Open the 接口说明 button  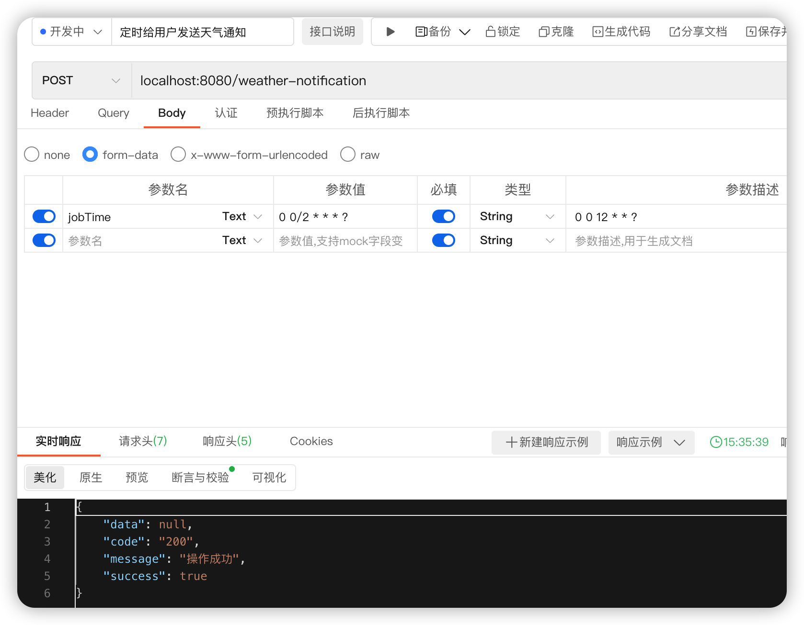[x=332, y=32]
